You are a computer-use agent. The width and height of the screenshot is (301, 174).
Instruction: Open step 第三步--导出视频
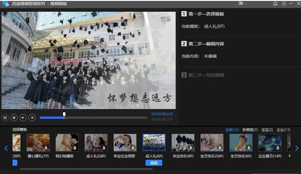click(x=203, y=75)
